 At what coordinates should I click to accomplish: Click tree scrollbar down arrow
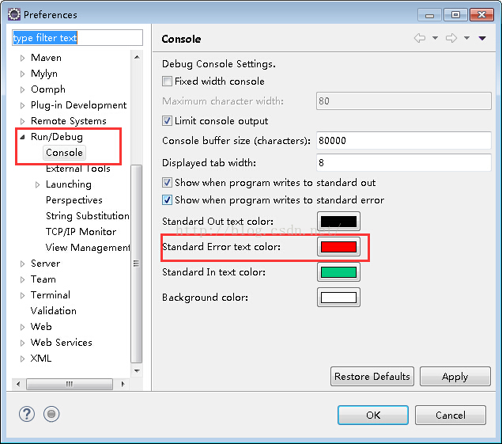click(137, 371)
